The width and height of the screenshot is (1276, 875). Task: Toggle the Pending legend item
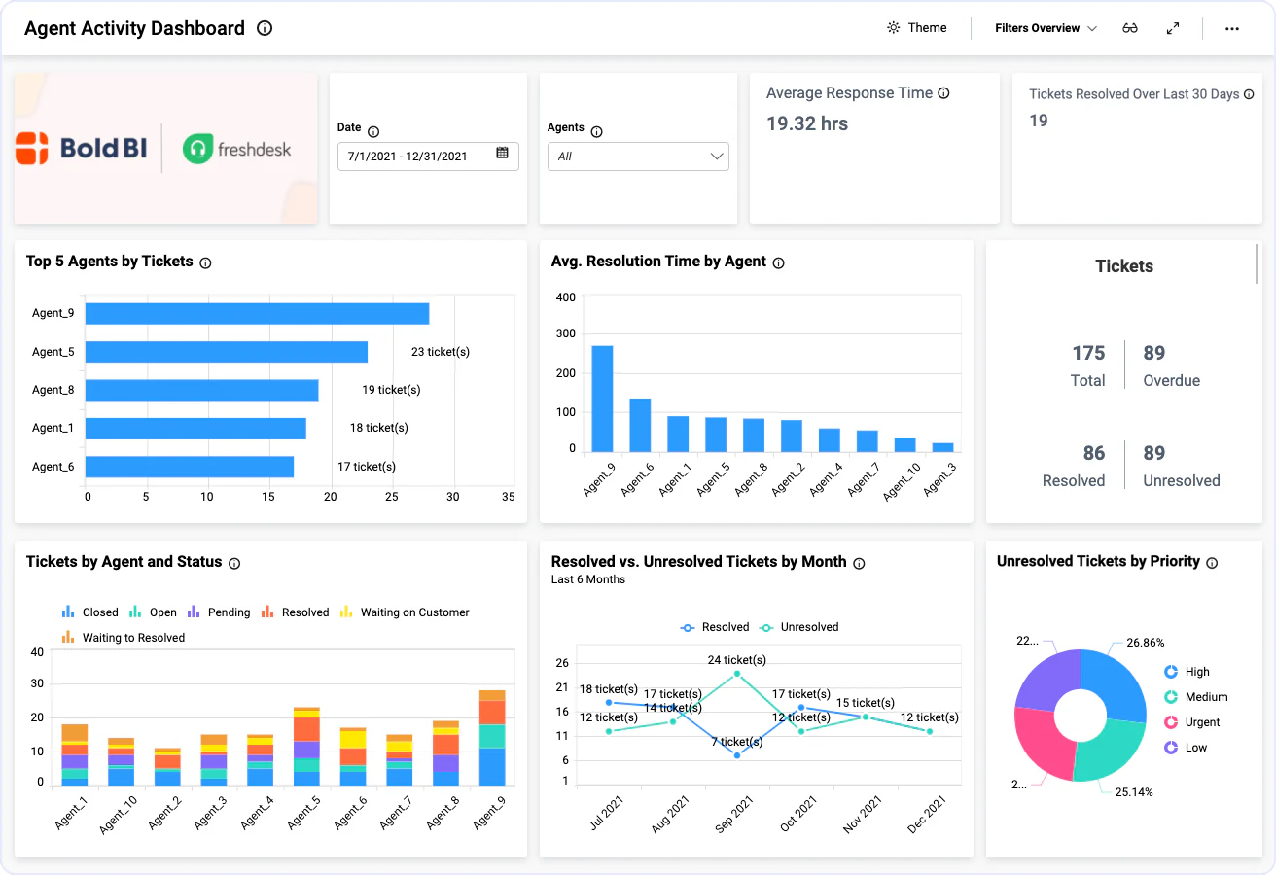219,612
